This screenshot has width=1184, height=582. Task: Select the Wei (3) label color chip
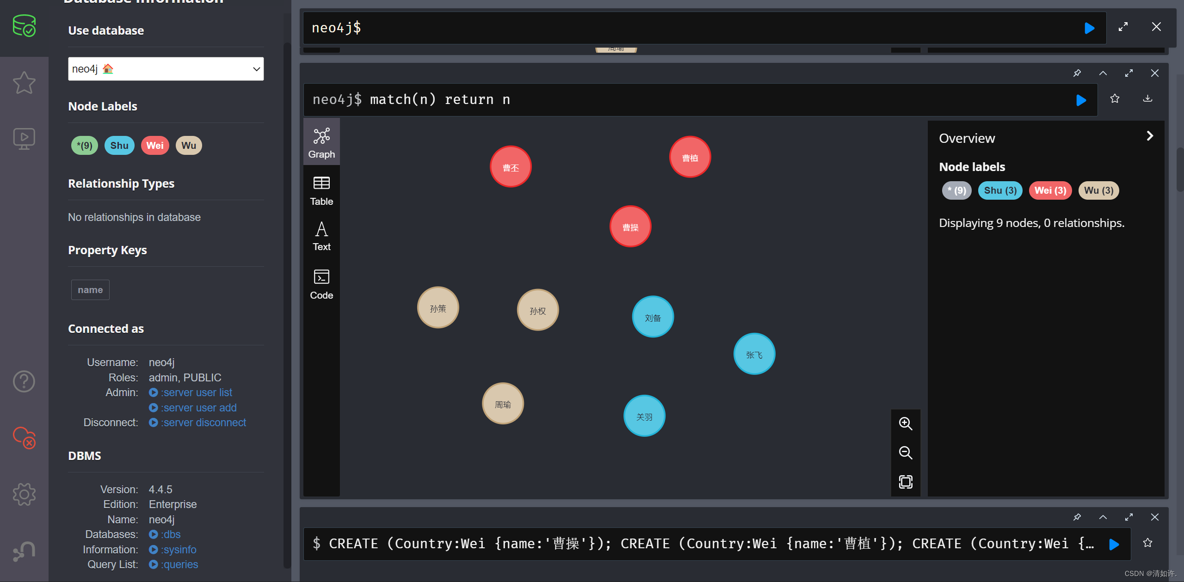pyautogui.click(x=1050, y=190)
